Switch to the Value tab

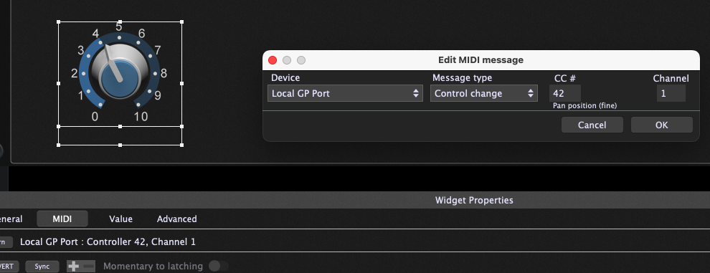click(121, 219)
